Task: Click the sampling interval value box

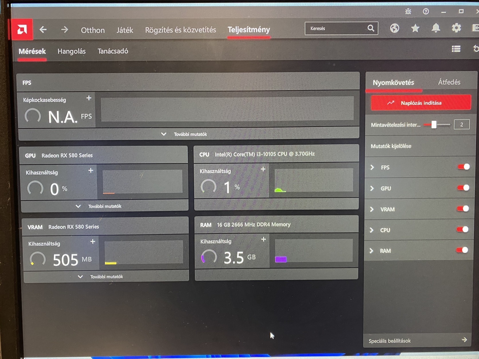Action: (462, 125)
